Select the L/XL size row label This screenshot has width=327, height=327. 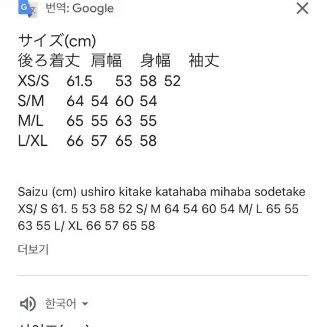click(32, 140)
